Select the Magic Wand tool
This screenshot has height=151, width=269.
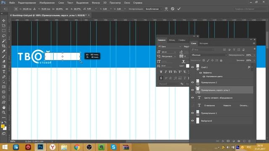click(x=4, y=41)
